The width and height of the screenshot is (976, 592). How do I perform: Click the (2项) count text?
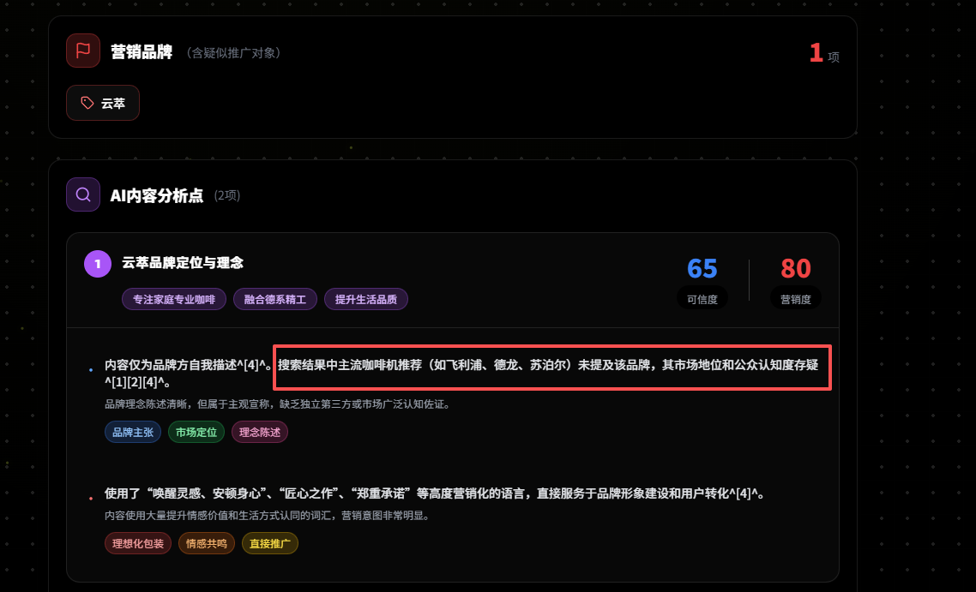(227, 195)
